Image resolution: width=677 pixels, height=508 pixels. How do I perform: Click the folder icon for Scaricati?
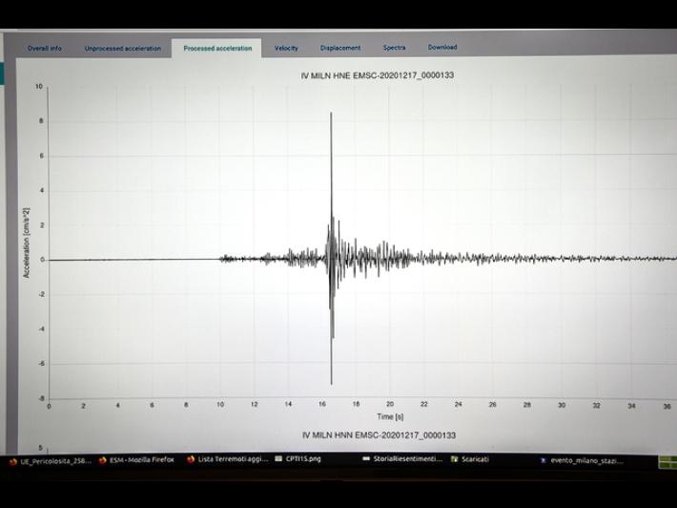click(454, 459)
